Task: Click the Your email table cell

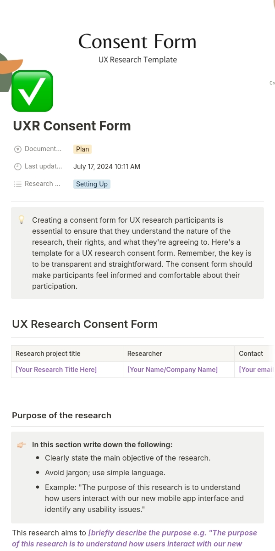Action: [x=256, y=370]
